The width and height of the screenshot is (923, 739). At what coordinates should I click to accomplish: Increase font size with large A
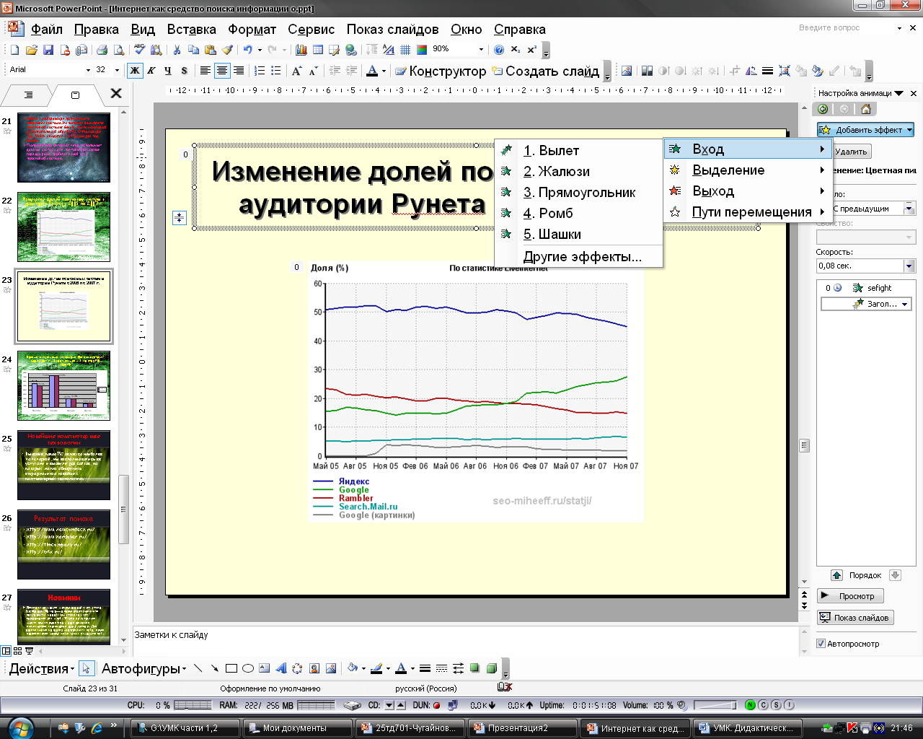tap(296, 71)
